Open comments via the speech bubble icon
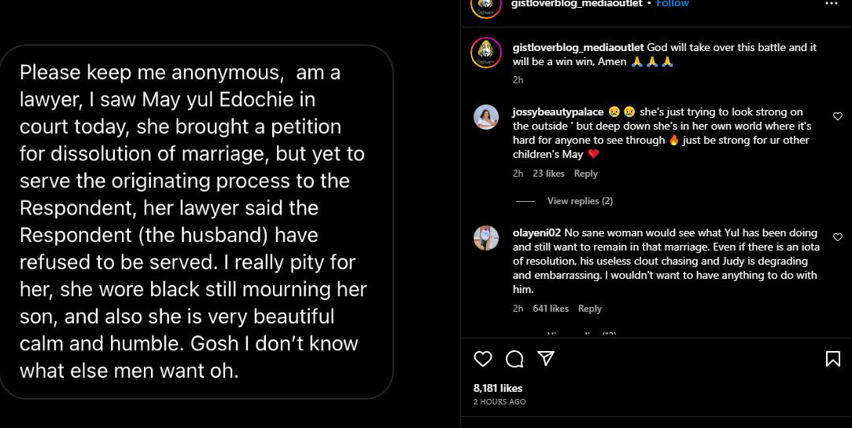Viewport: 852px width, 428px height. point(515,359)
